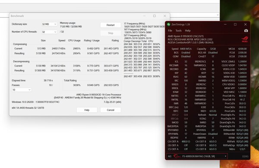259x168 pixels.
Task: Click the ROG logo in ZenTimings
Action: tap(245, 39)
